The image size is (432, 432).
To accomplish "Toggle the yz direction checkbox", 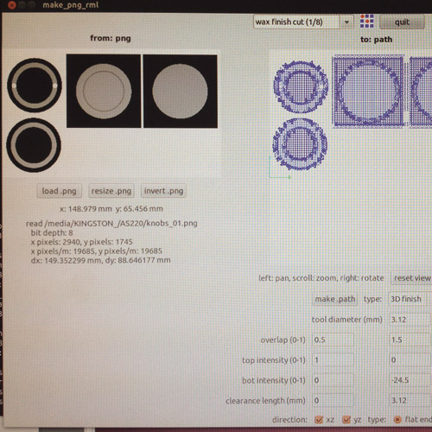I will [x=346, y=420].
